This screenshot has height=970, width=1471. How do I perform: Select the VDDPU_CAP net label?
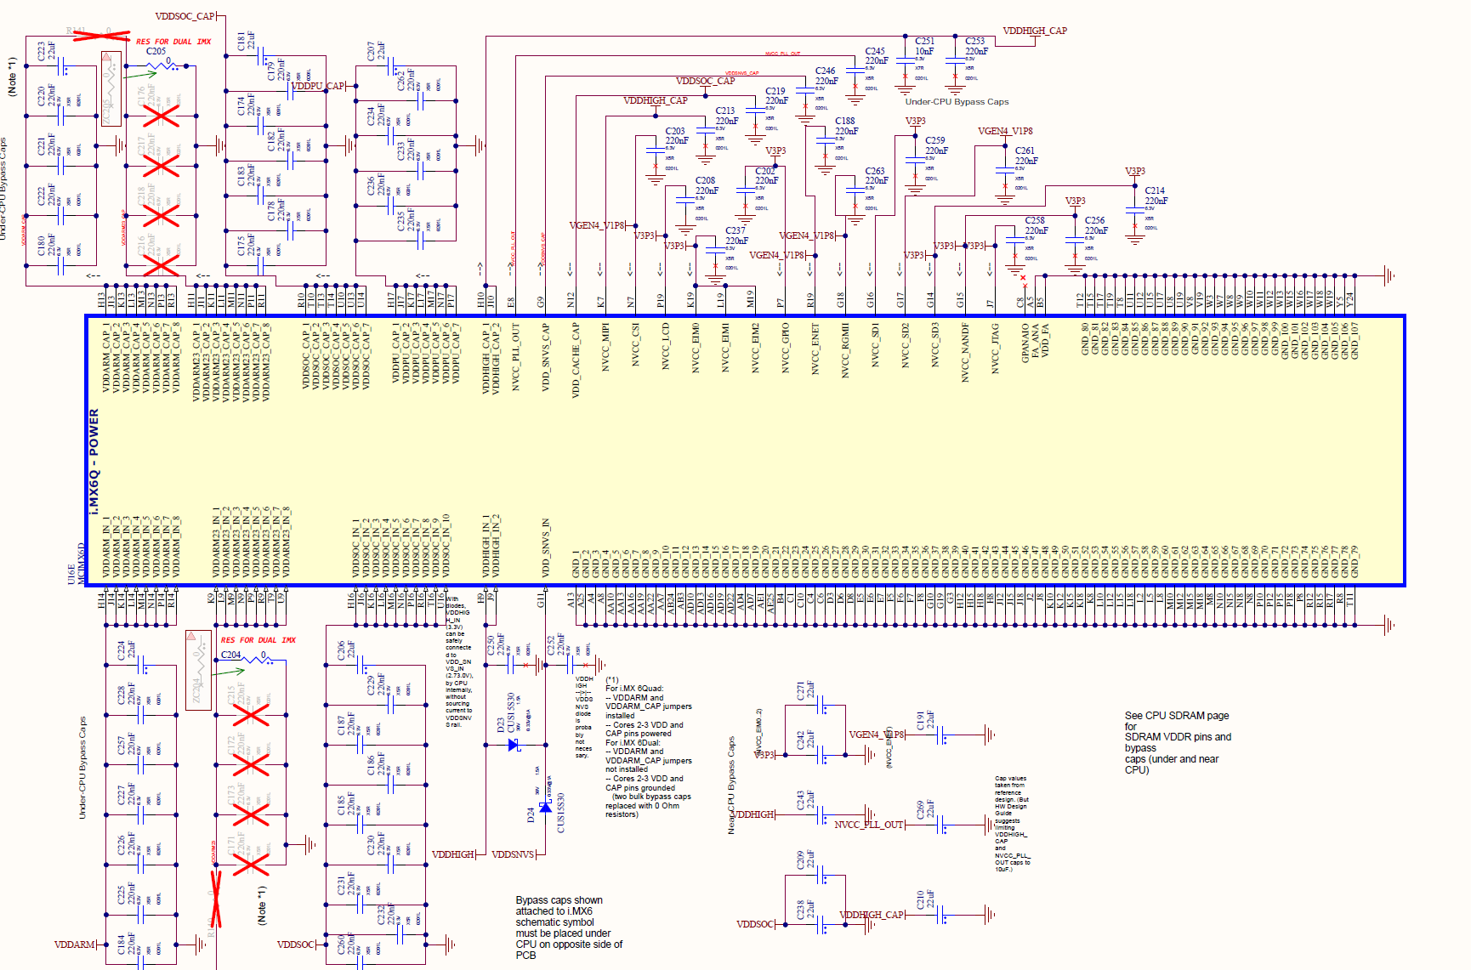click(318, 86)
